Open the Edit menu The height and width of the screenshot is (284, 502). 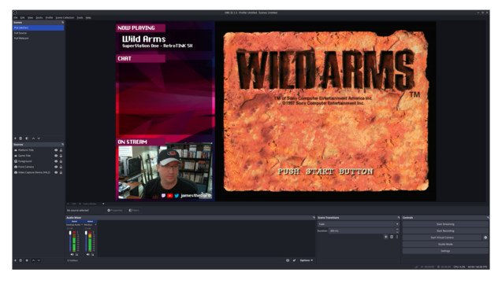(x=22, y=17)
